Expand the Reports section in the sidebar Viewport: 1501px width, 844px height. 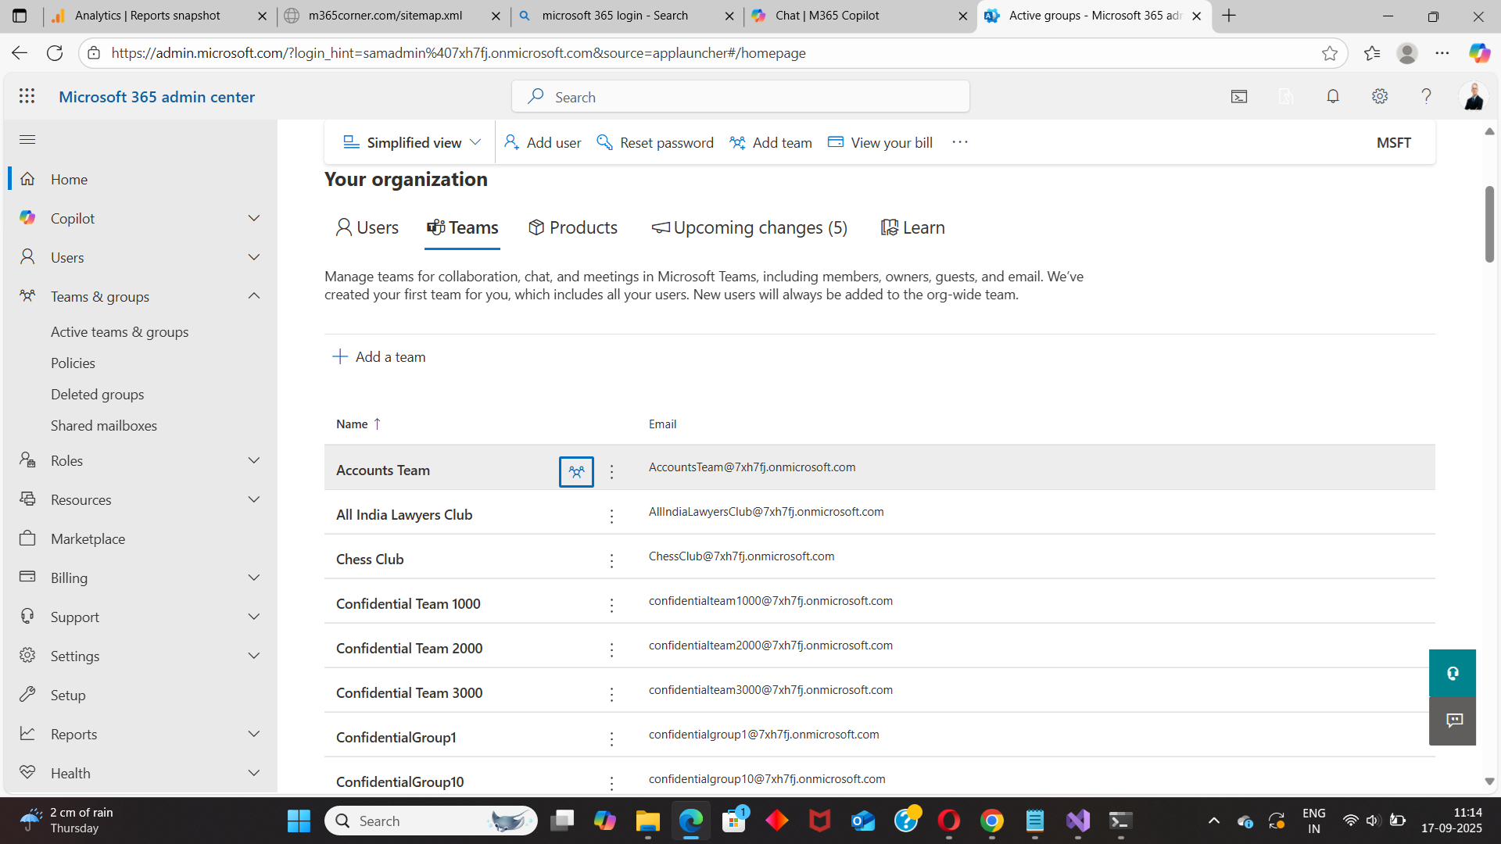(253, 734)
